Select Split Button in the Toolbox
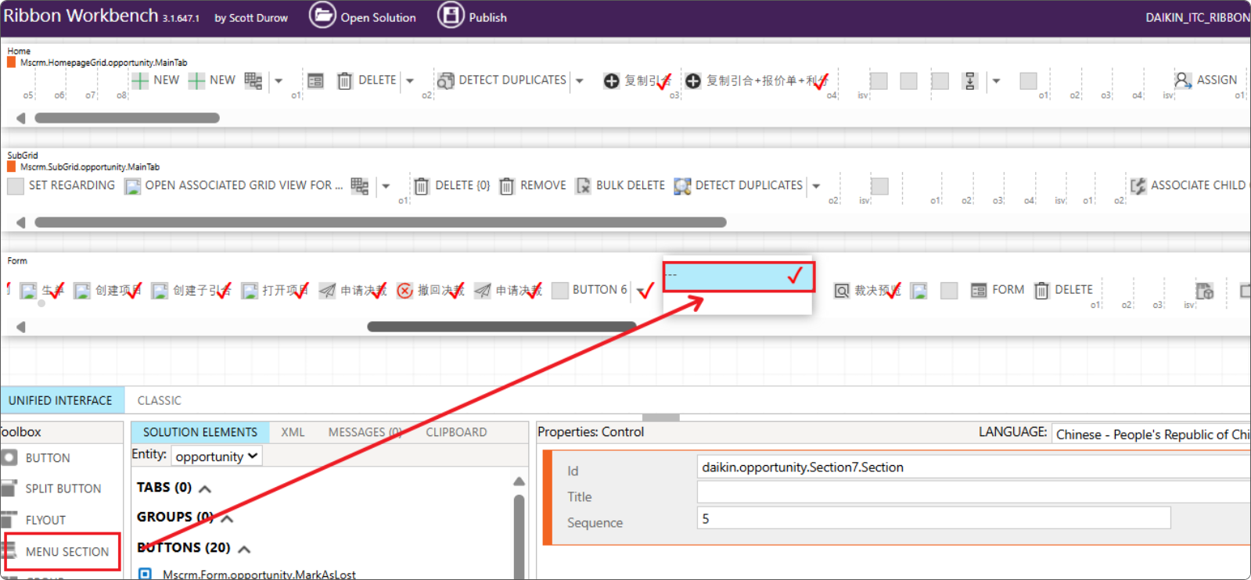This screenshot has width=1251, height=580. 63,489
